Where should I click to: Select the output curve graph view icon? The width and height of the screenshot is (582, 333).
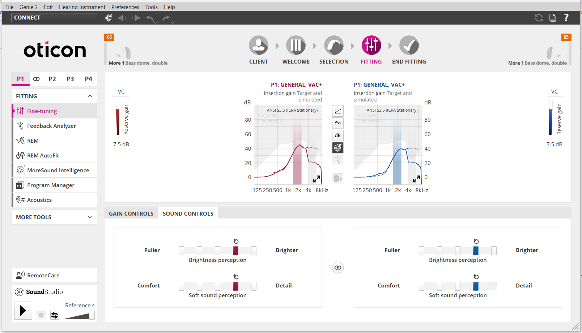[x=338, y=123]
